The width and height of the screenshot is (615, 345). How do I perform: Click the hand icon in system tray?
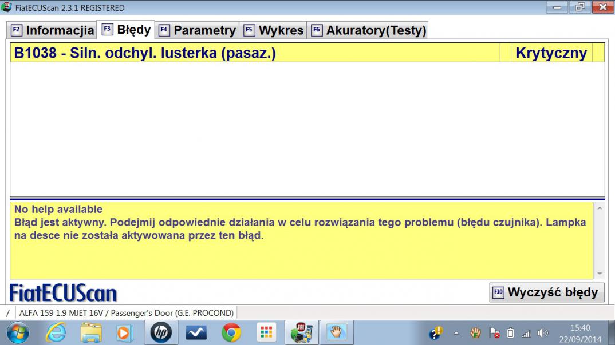pyautogui.click(x=475, y=333)
